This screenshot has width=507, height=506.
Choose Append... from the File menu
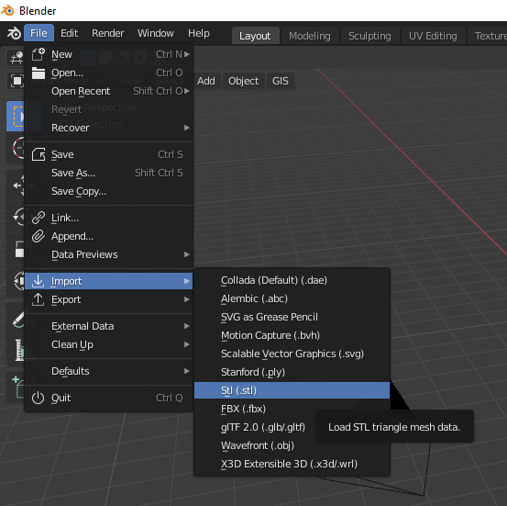pos(109,237)
